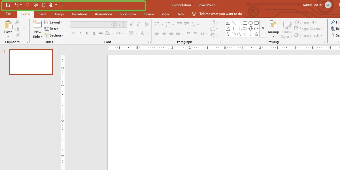Select the Rectangle shape
340x170 pixels.
pos(245,23)
